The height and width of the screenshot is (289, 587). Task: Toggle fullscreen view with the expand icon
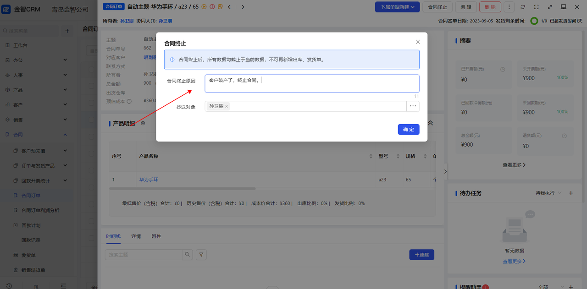pyautogui.click(x=537, y=7)
